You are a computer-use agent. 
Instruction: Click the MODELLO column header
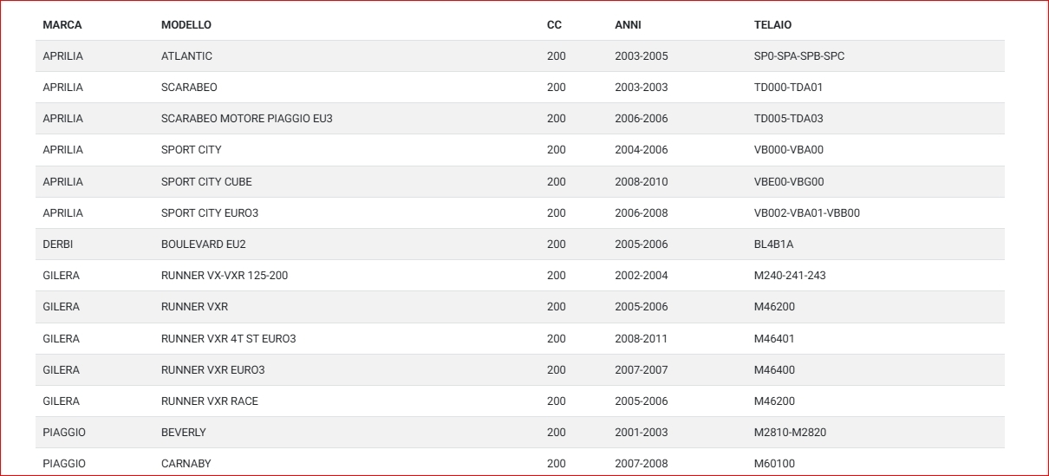[186, 25]
